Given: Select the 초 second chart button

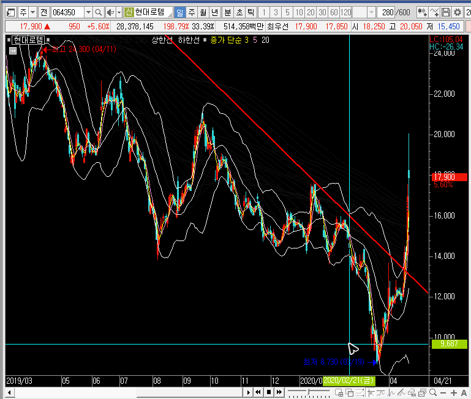Looking at the screenshot, I should [239, 13].
